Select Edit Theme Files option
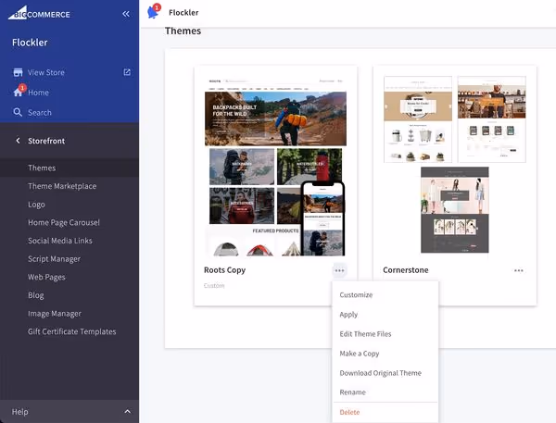556x423 pixels. click(385, 334)
